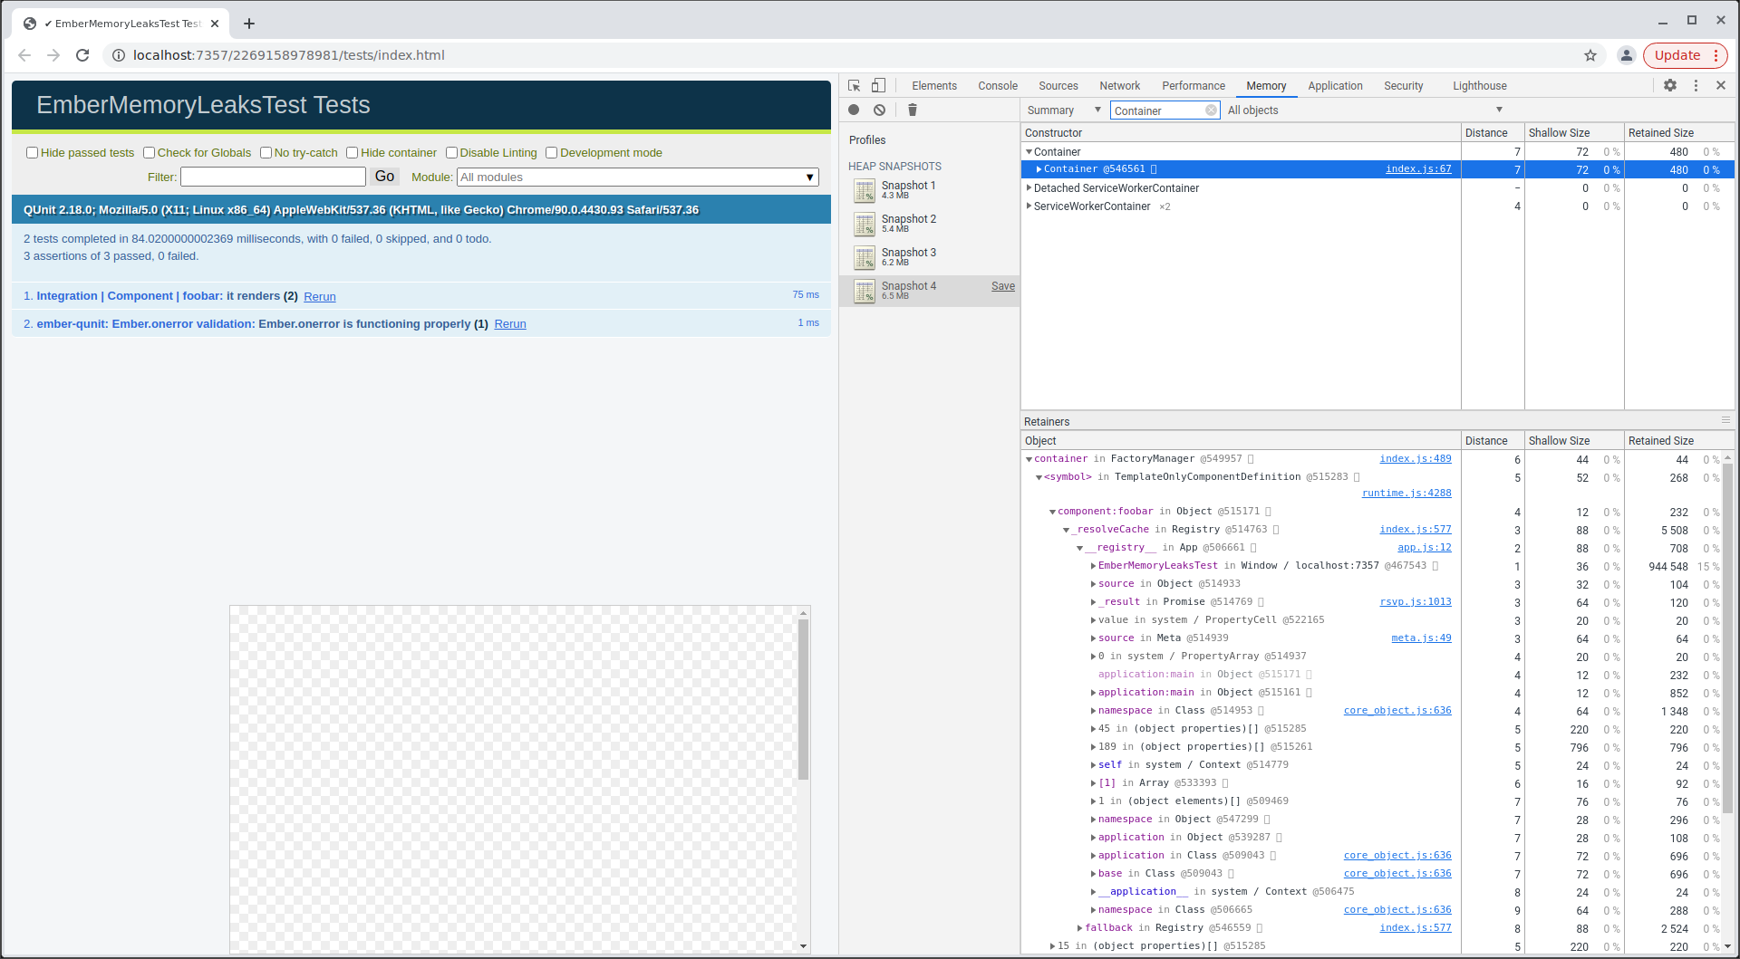Open the DevTools customize menu (three dots)

tap(1696, 85)
